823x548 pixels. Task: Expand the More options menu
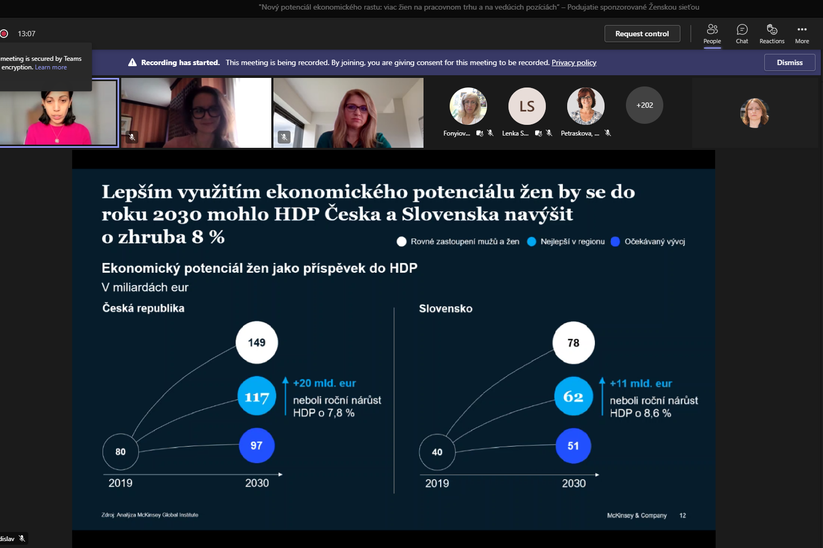pyautogui.click(x=802, y=34)
